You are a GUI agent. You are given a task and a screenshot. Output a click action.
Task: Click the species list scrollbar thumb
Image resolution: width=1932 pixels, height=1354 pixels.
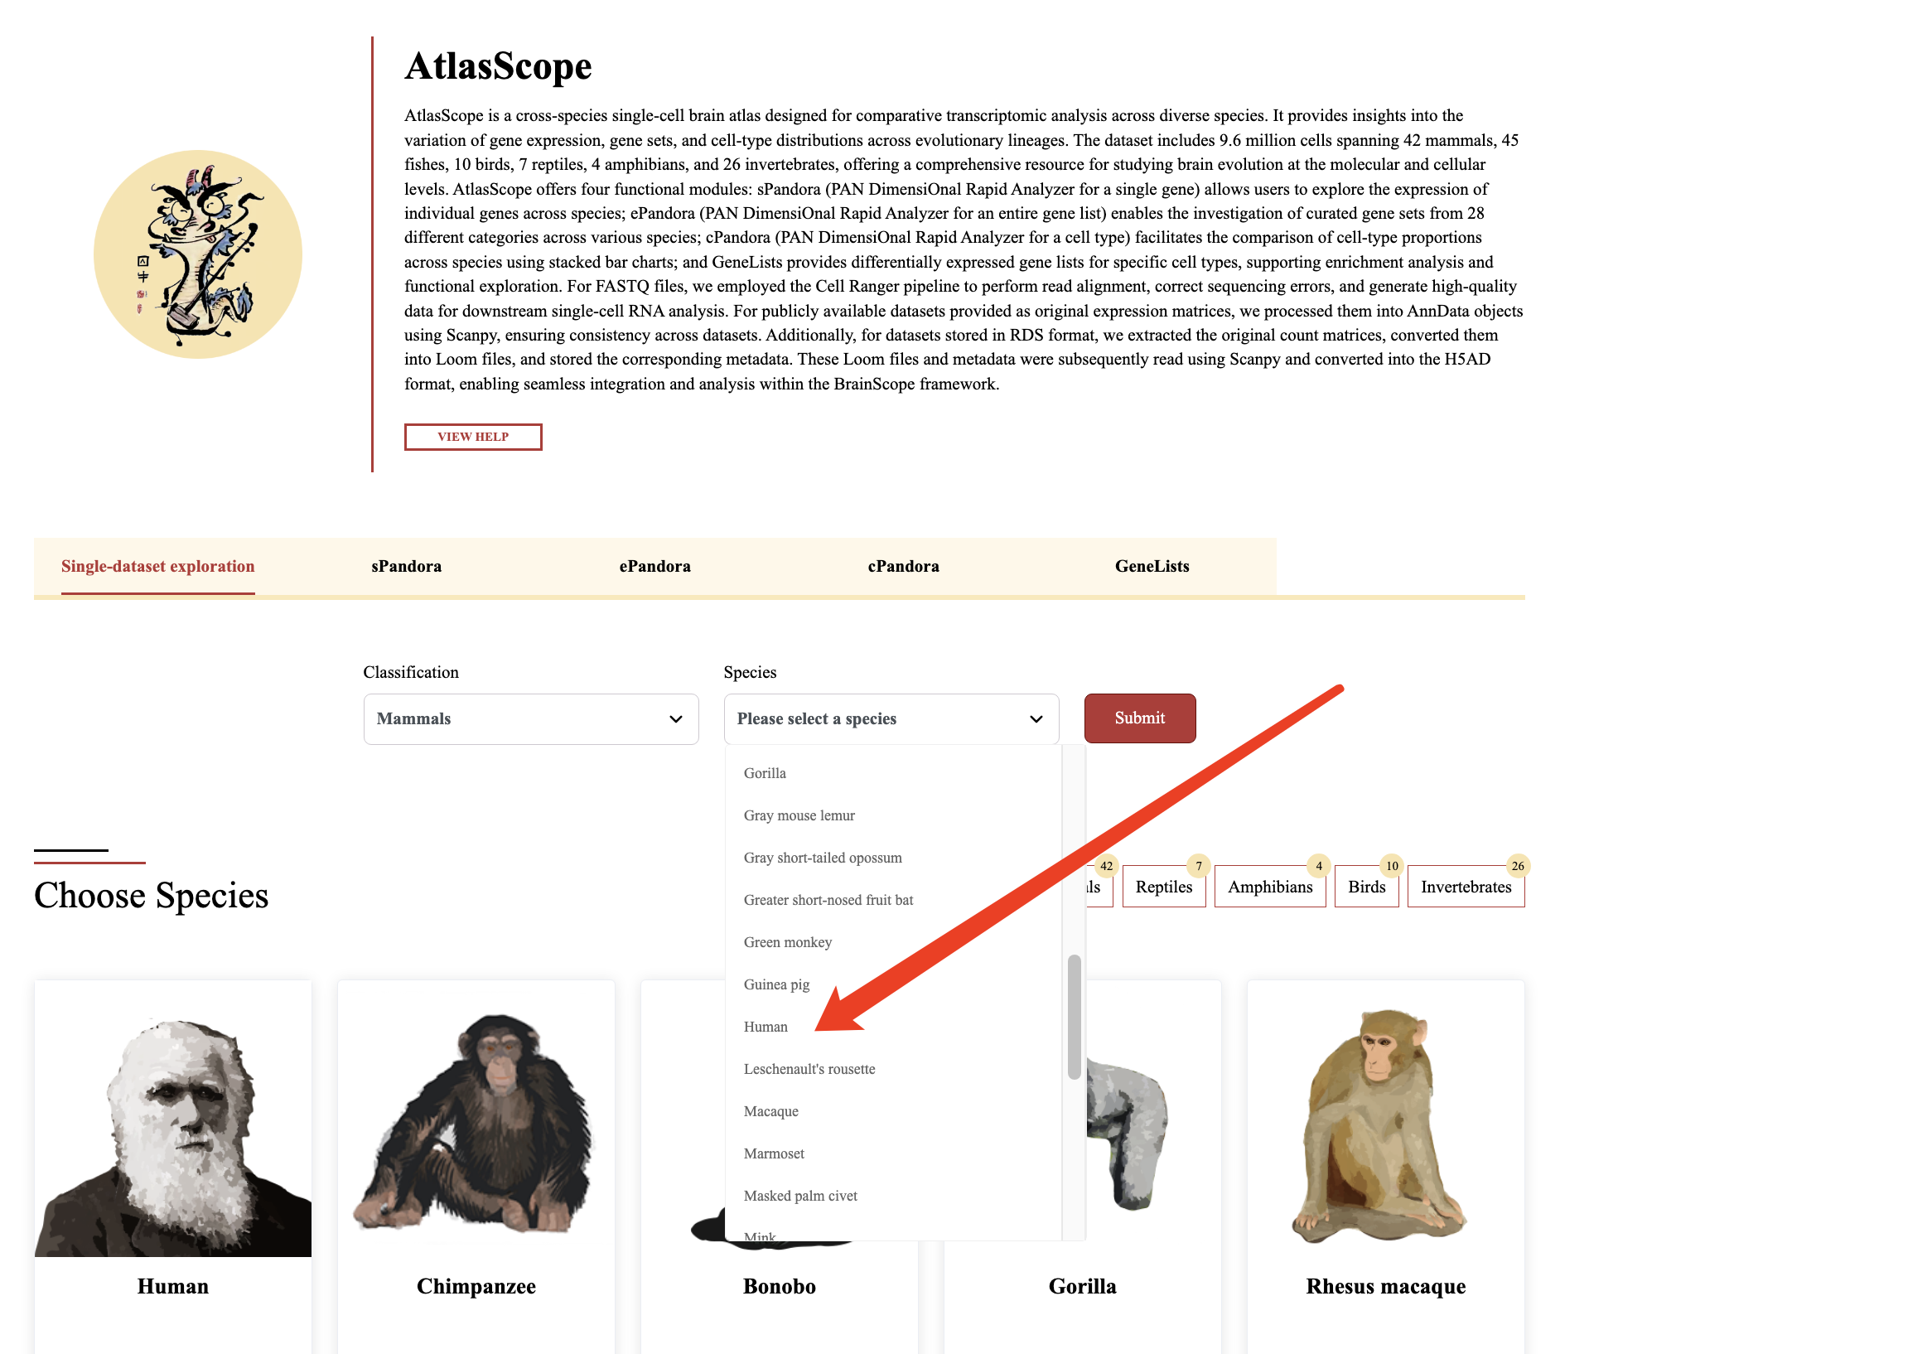coord(1074,1017)
